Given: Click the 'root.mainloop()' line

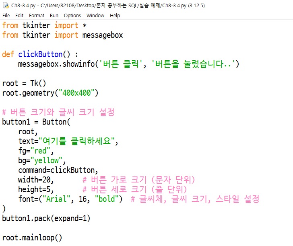Looking at the screenshot, I should point(32,238).
